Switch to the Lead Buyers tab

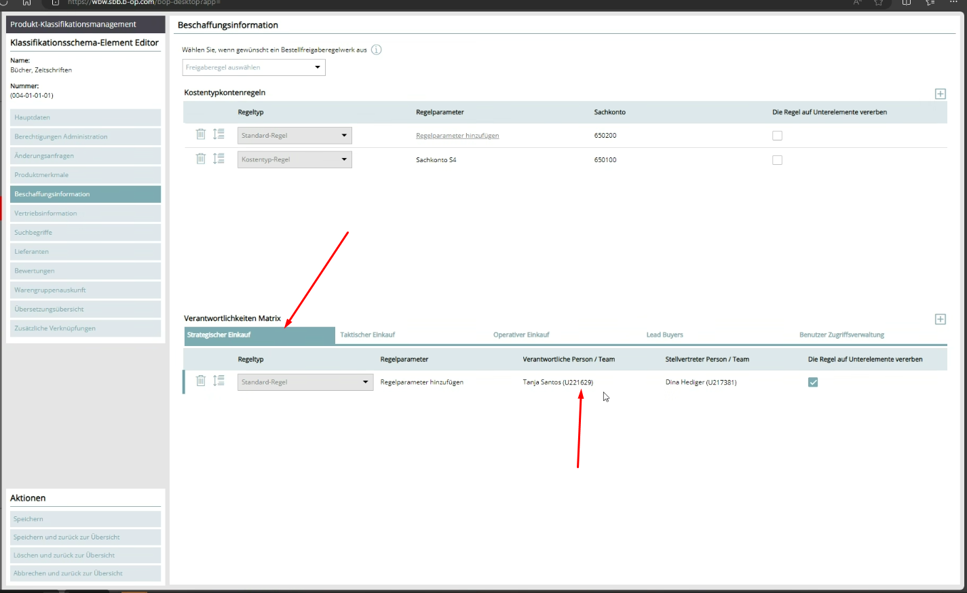click(664, 335)
